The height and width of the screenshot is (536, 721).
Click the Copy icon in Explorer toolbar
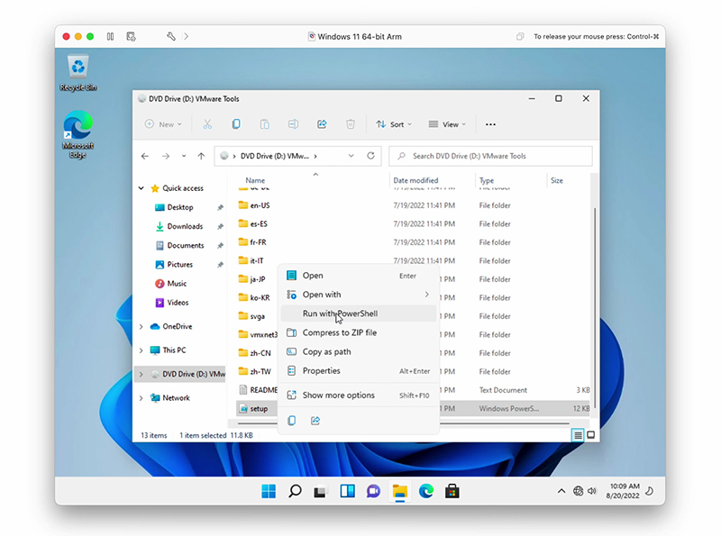236,124
